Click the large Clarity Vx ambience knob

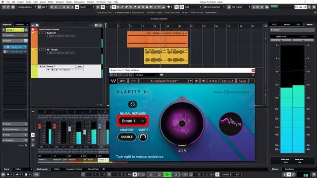[x=182, y=124]
